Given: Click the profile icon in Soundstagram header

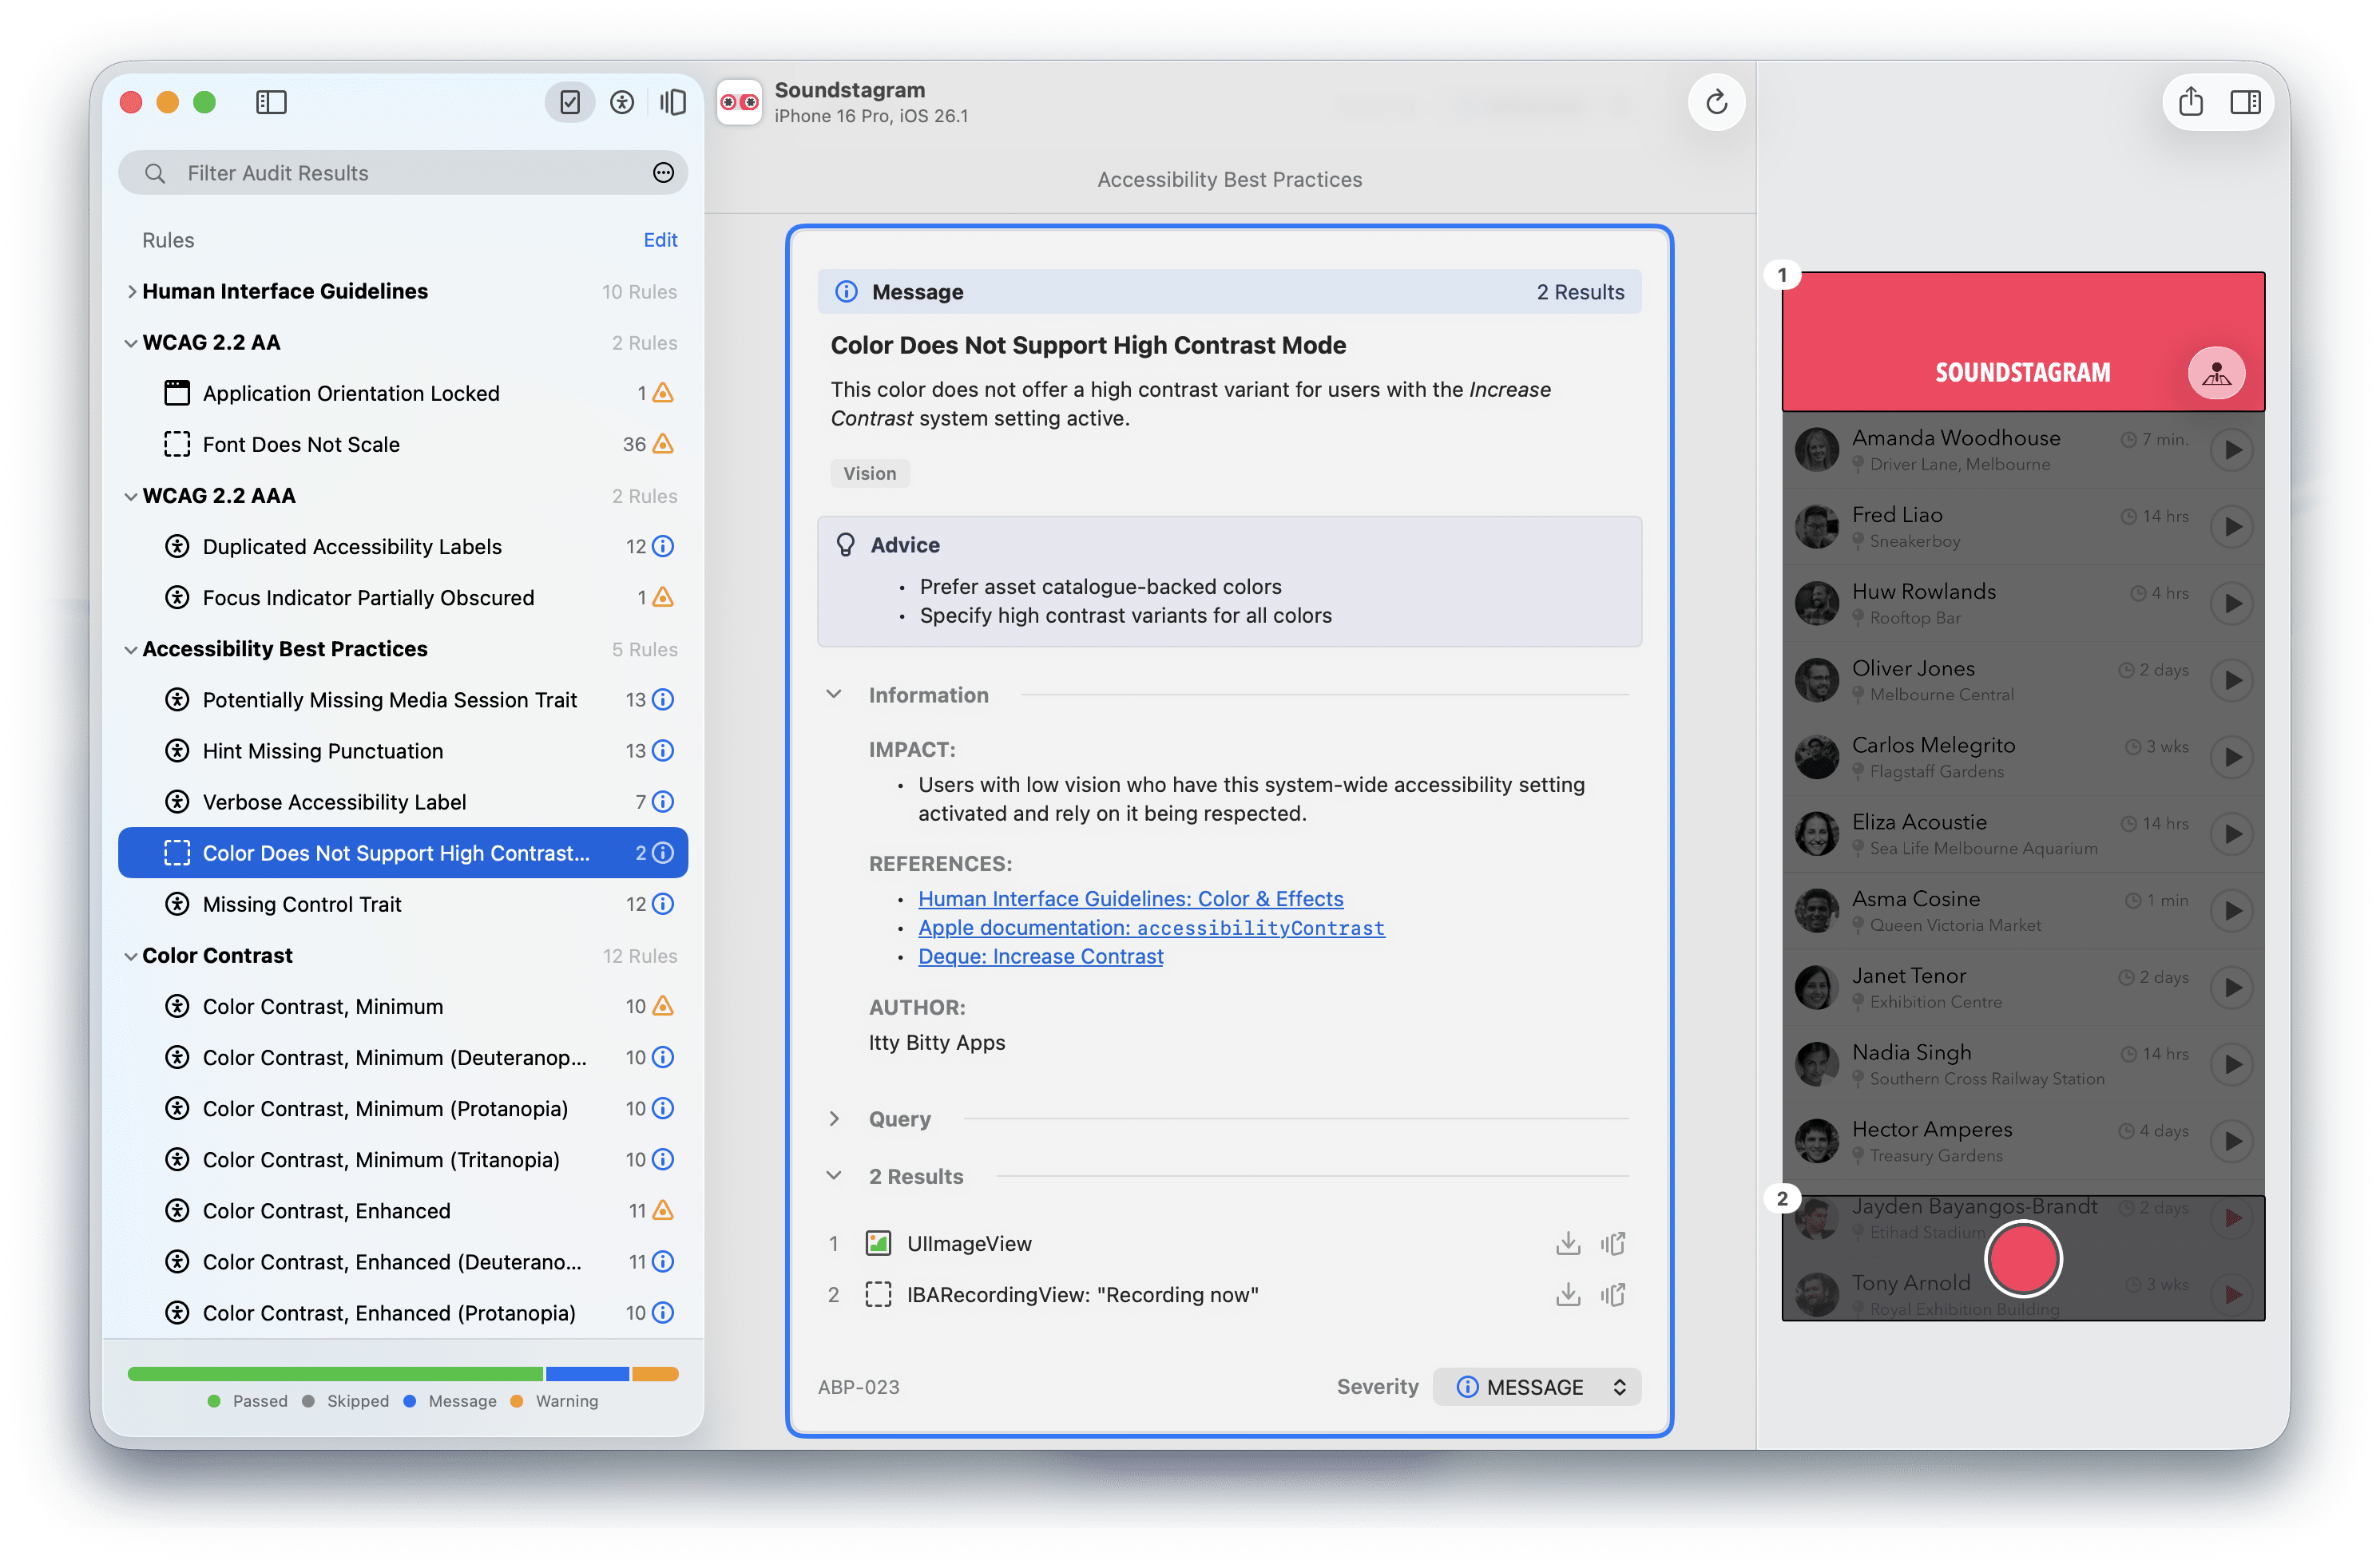Looking at the screenshot, I should pos(2216,373).
